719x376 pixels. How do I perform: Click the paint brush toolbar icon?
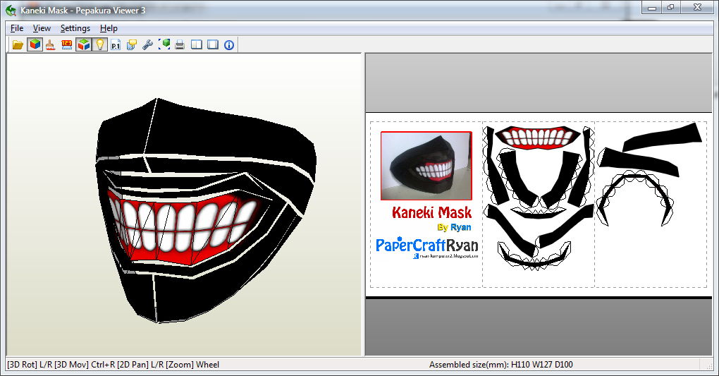pos(51,44)
